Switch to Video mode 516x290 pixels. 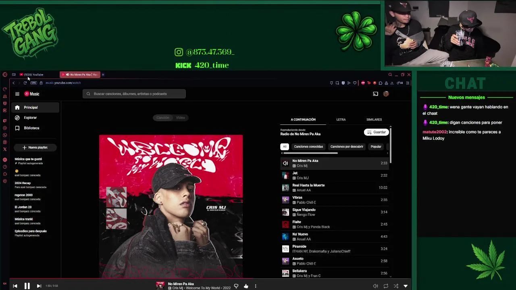[x=180, y=118]
